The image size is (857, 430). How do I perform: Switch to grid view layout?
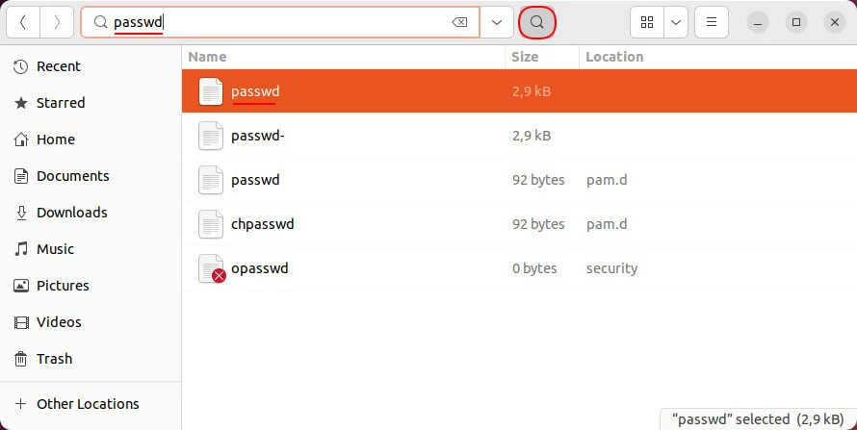coord(647,22)
